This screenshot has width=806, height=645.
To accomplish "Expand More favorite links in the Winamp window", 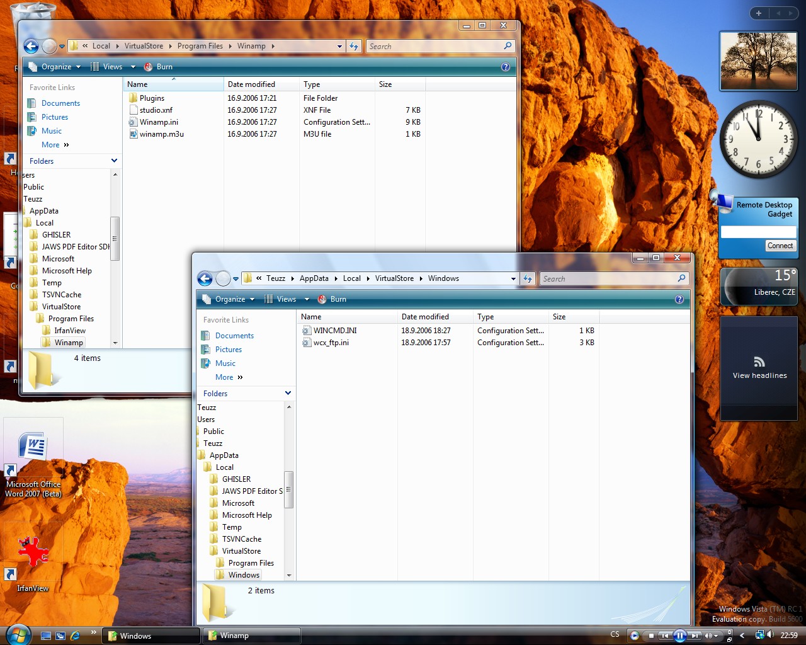I will [55, 145].
